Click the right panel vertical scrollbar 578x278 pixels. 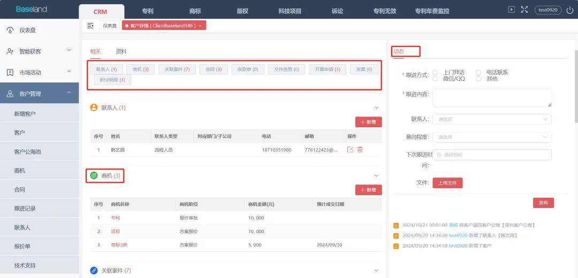click(x=576, y=86)
